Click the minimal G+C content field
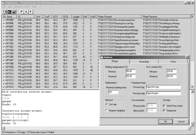Image resolution: width=196 pixels, height=135 pixels. click(x=172, y=71)
